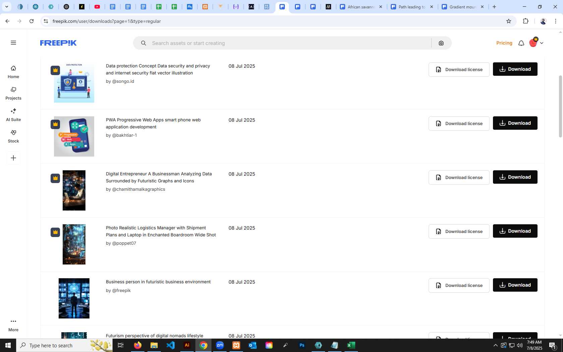Open Photoshop from taskbar

pyautogui.click(x=302, y=345)
